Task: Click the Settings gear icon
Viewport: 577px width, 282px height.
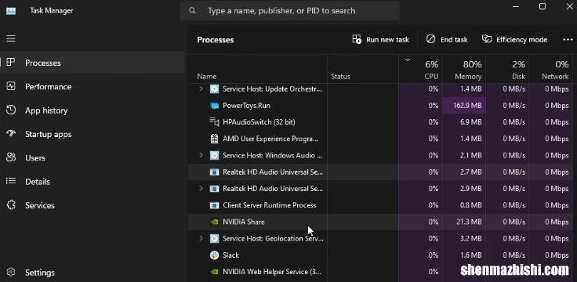Action: [11, 272]
